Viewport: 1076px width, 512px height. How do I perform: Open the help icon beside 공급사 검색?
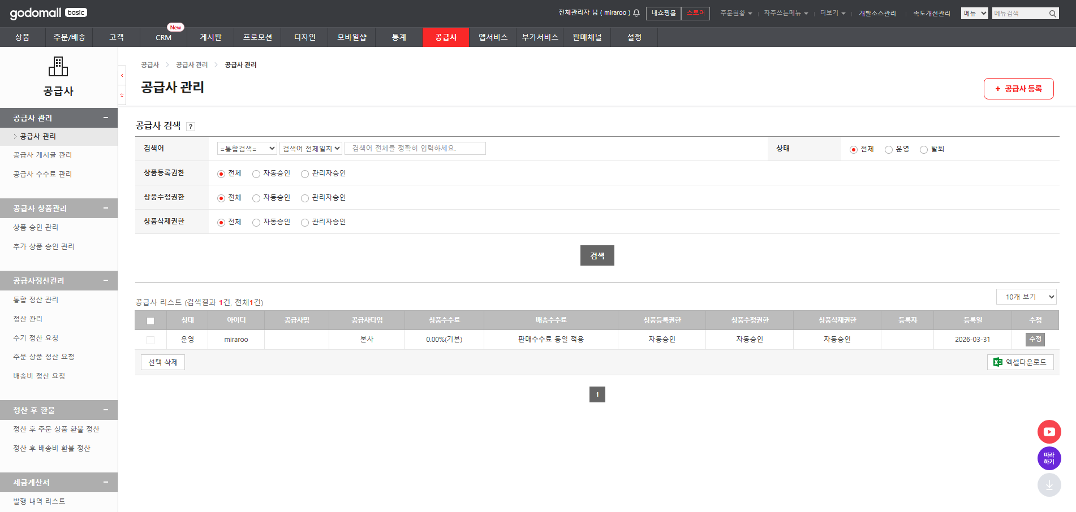(x=191, y=127)
